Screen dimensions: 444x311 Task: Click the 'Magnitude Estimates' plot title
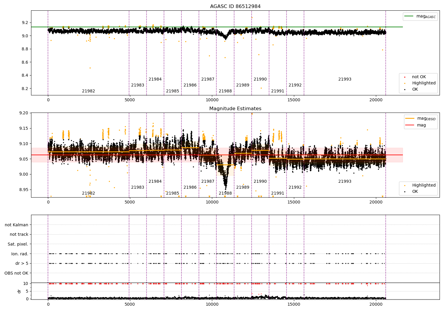(x=235, y=108)
